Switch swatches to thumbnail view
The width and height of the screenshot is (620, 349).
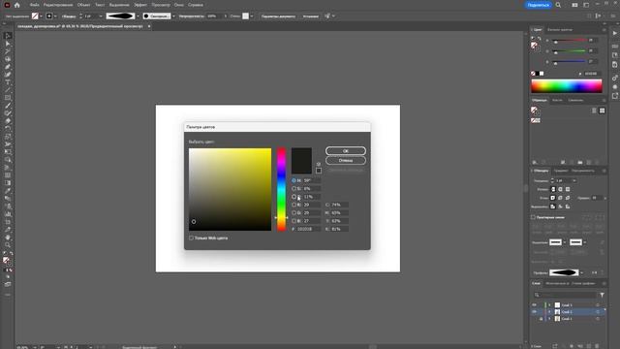pyautogui.click(x=602, y=111)
